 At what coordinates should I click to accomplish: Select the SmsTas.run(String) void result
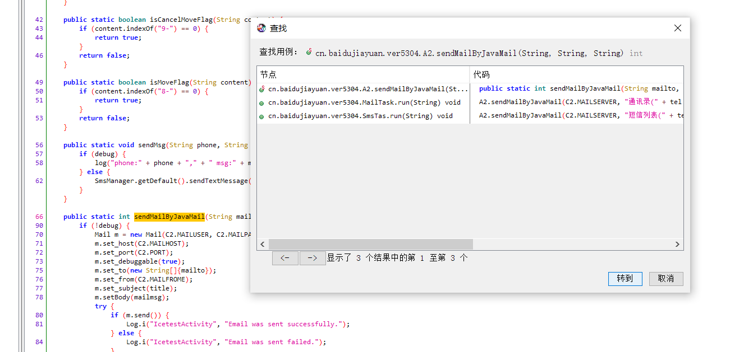click(x=360, y=116)
